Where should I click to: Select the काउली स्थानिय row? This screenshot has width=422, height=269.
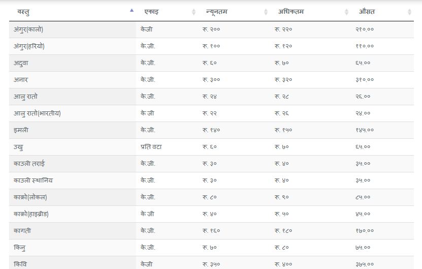[x=212, y=181]
